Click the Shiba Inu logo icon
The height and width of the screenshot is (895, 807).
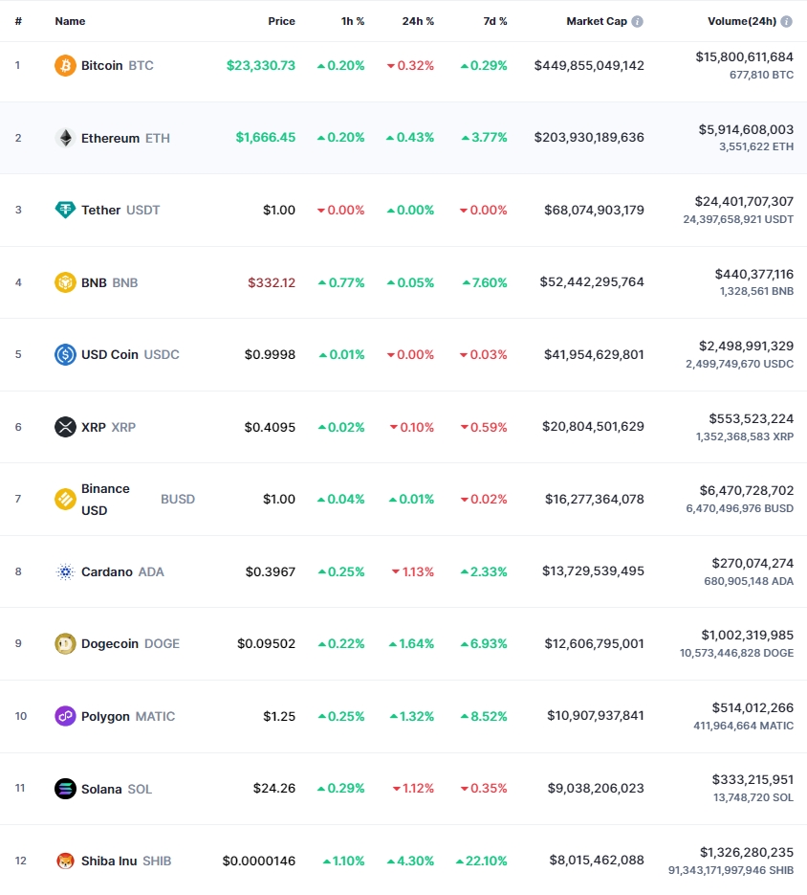(65, 861)
